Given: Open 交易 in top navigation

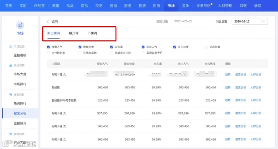Looking at the screenshot, I should (x=99, y=6).
